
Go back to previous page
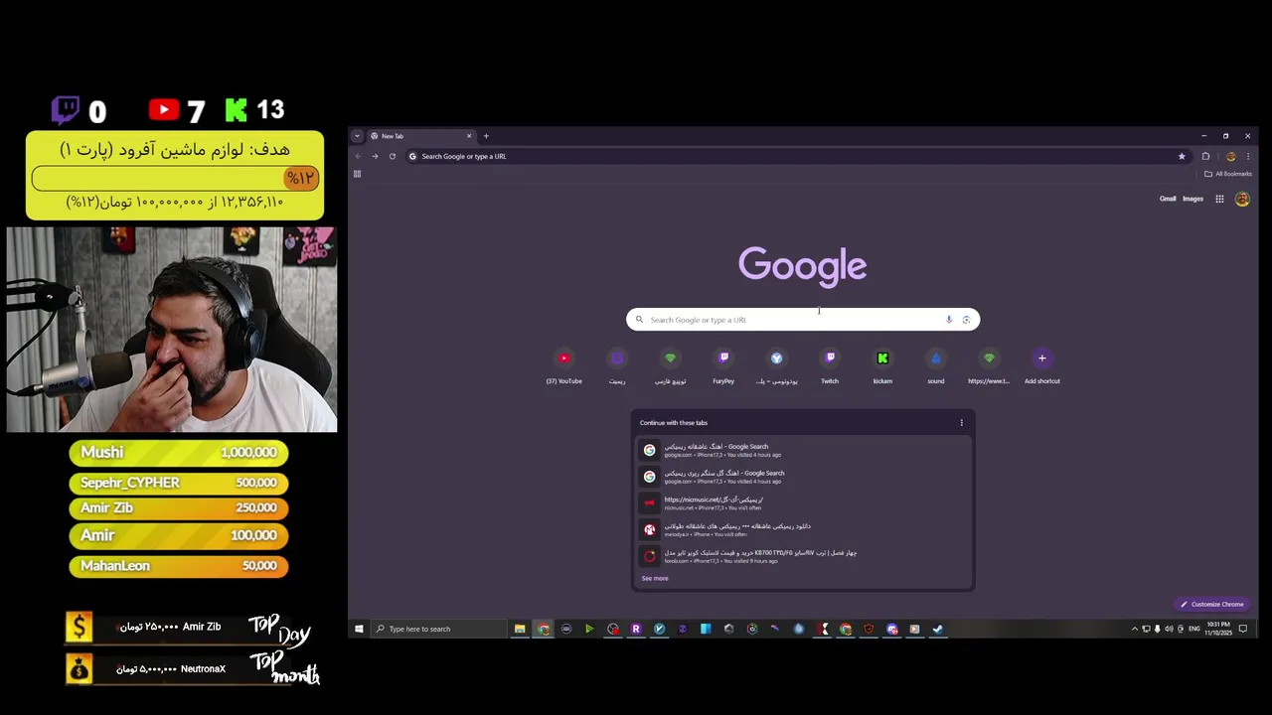(x=359, y=156)
